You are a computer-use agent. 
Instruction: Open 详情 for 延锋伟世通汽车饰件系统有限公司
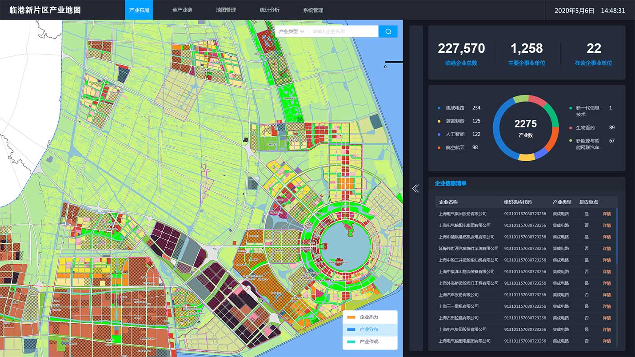point(607,248)
